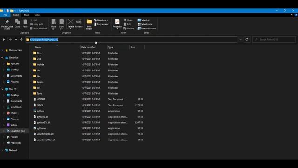Click History in the Open group

point(129,28)
